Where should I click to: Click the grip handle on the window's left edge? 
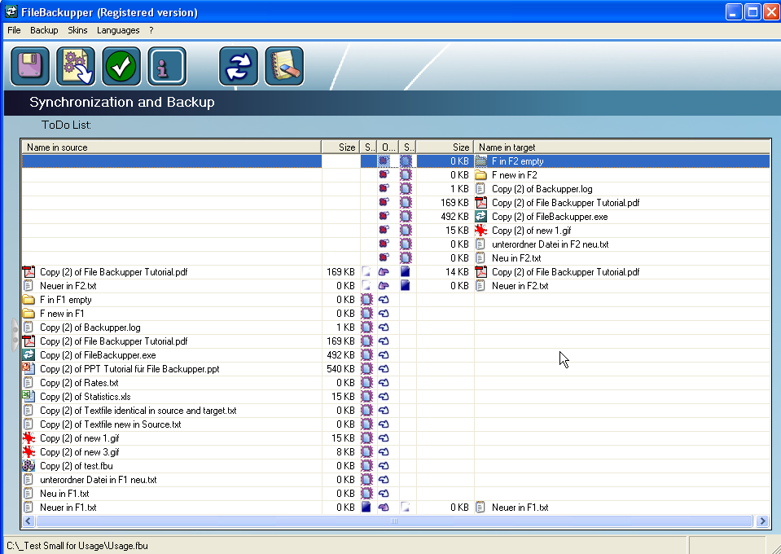point(15,335)
